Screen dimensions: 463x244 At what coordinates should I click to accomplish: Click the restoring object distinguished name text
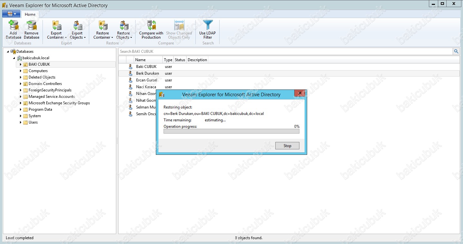coord(213,114)
